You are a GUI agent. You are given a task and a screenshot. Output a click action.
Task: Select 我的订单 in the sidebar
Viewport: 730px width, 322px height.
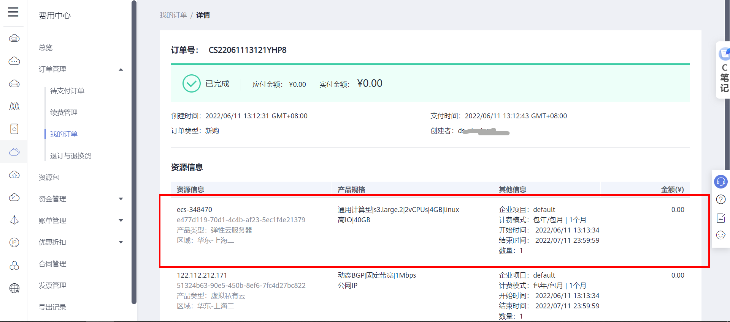64,134
